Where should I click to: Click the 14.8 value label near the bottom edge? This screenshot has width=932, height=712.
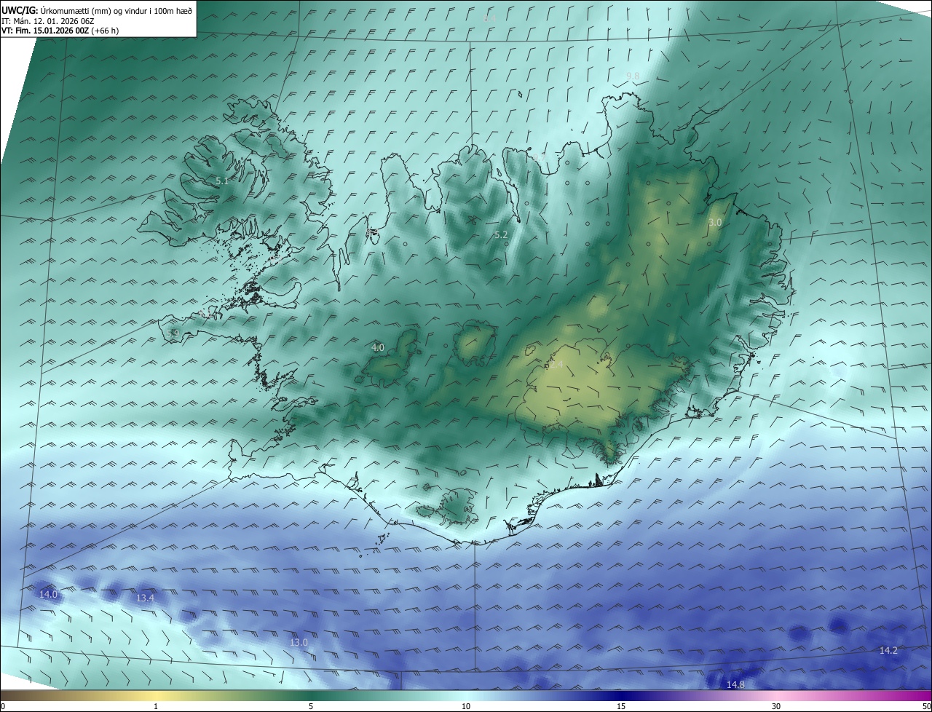[x=735, y=684]
